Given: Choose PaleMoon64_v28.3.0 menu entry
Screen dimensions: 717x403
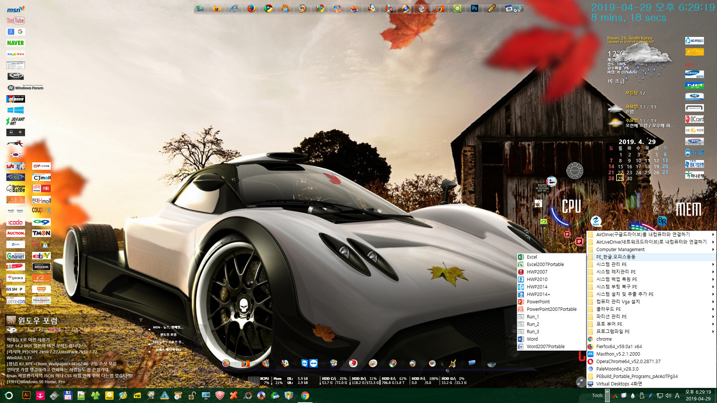Looking at the screenshot, I should tap(651, 369).
